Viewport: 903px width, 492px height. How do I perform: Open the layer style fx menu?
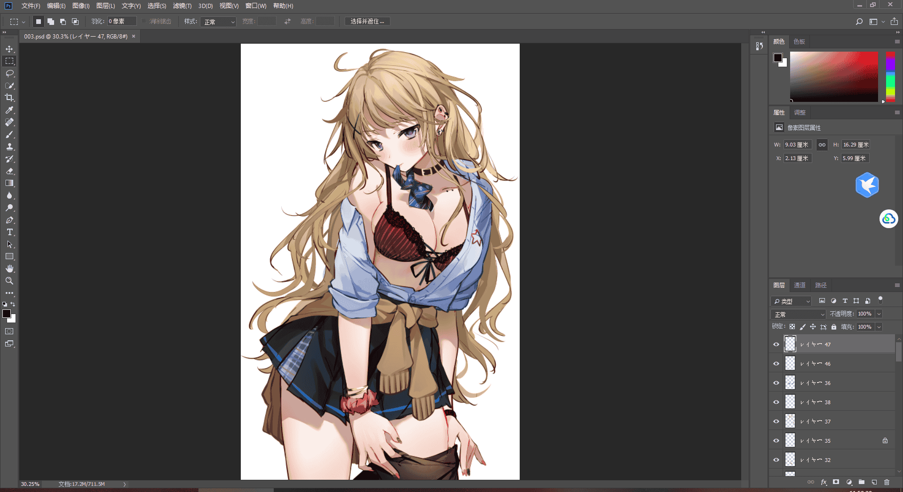coord(824,482)
